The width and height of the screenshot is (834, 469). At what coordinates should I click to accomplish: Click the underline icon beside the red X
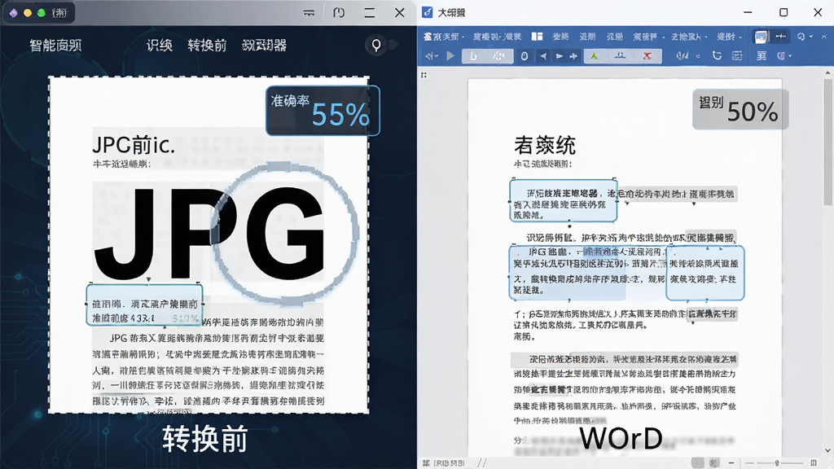[x=620, y=56]
